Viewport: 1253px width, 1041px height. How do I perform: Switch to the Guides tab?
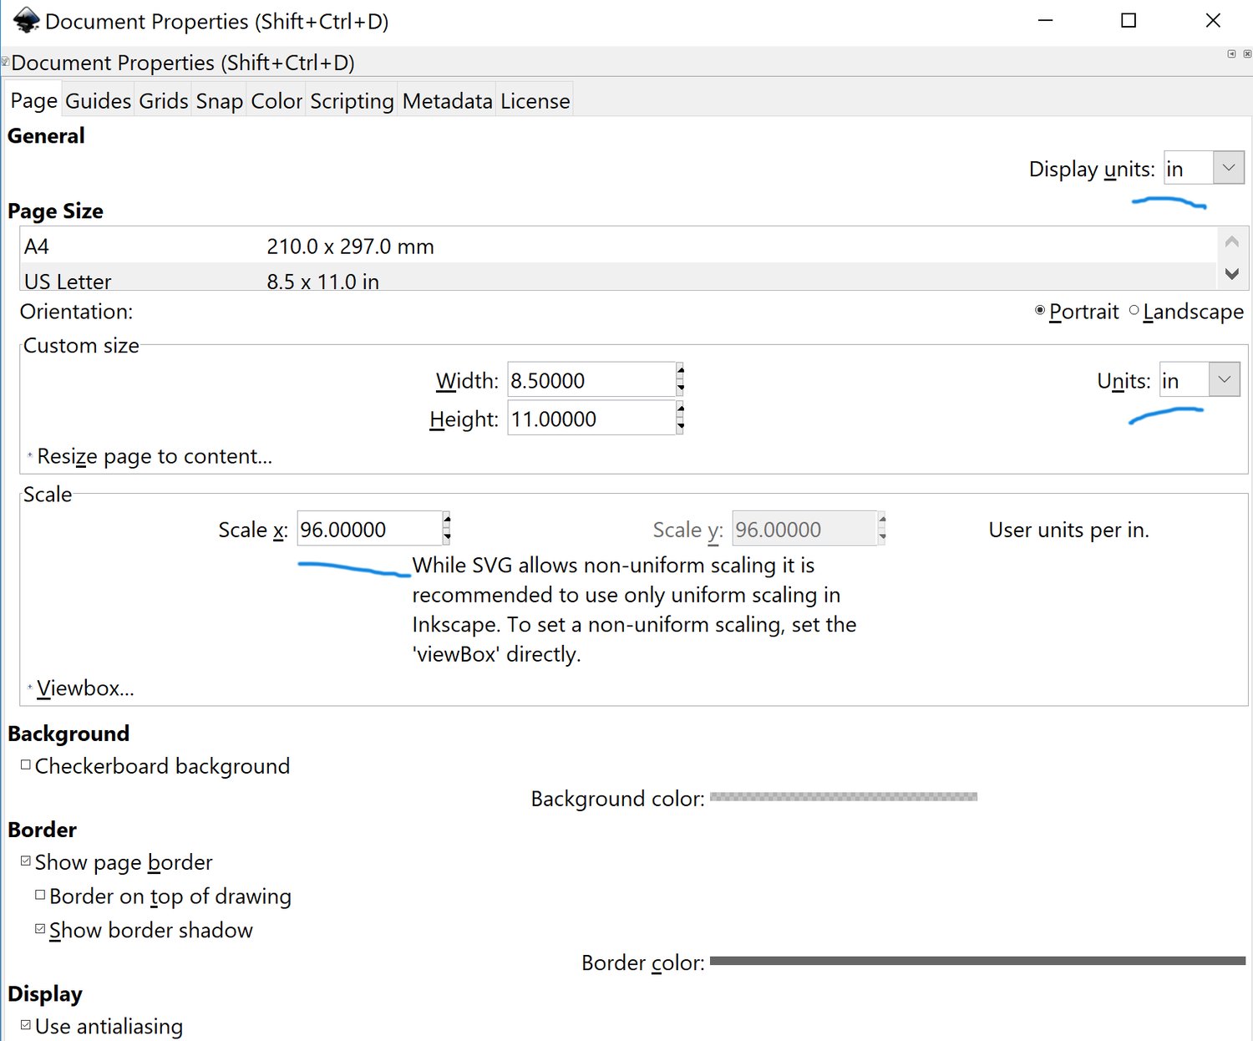pos(98,100)
